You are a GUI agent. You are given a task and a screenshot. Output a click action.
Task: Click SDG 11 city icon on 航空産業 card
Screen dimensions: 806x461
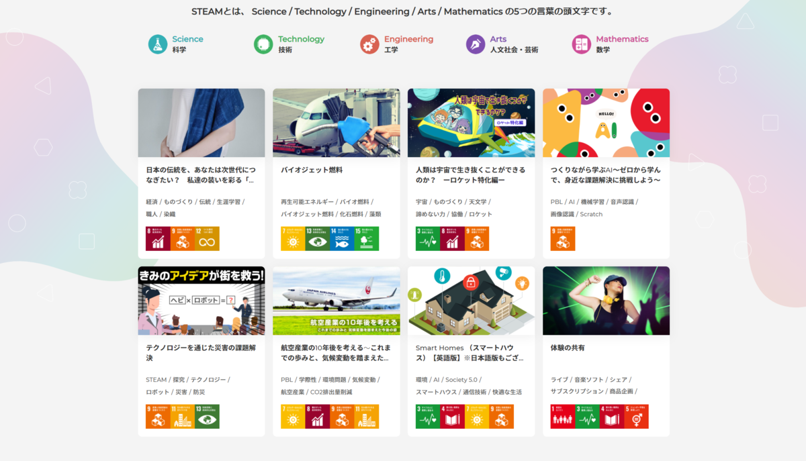pos(367,416)
